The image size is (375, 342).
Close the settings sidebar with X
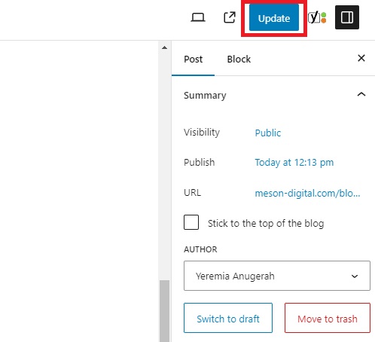(361, 58)
